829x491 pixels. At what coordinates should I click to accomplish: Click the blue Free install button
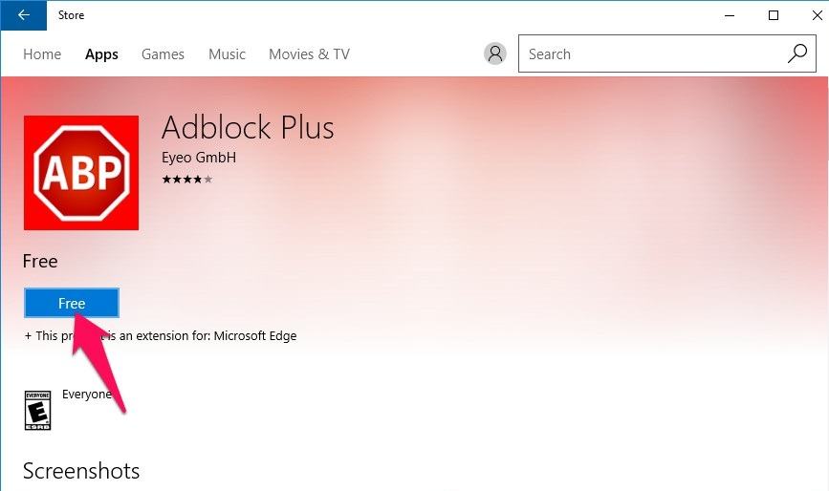72,303
